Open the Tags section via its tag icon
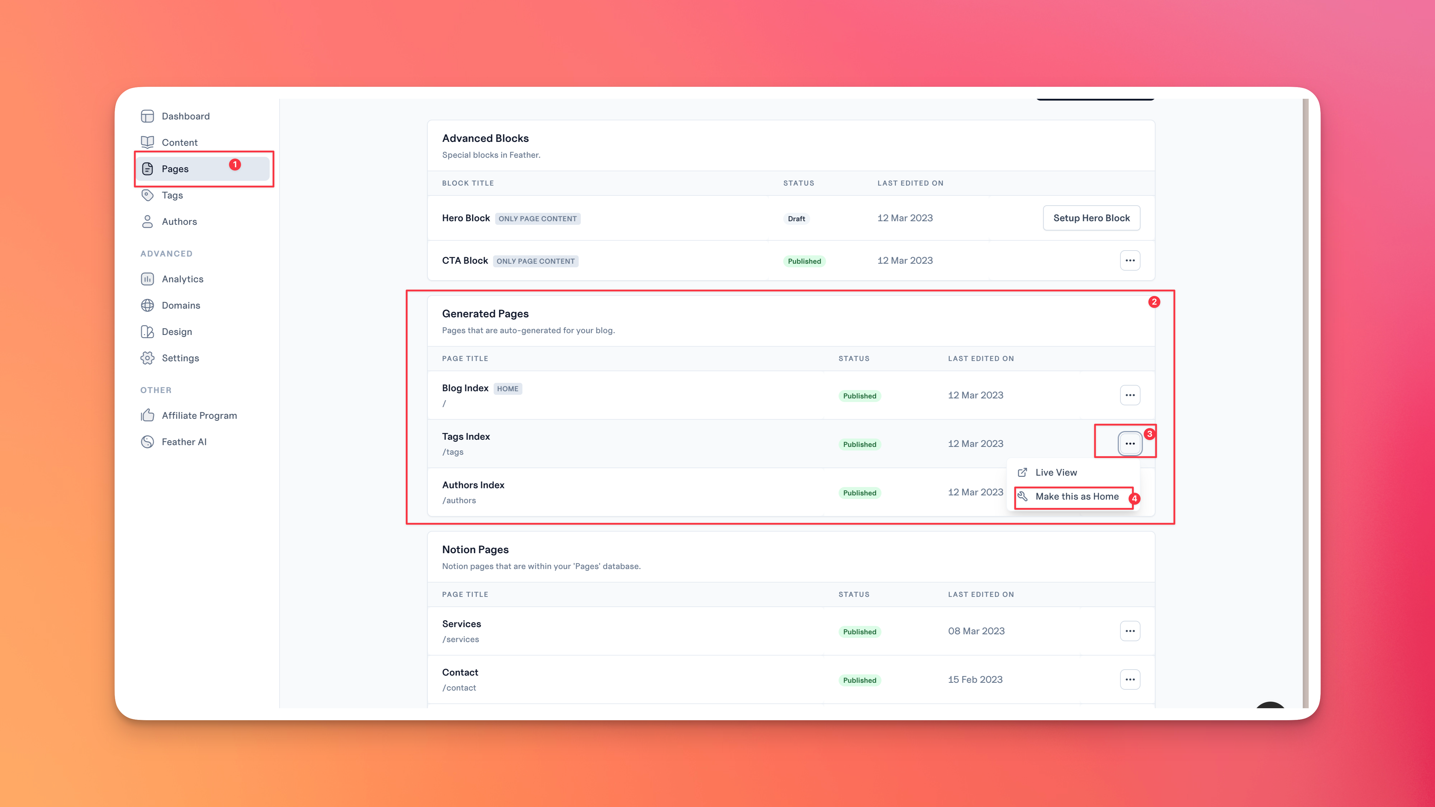The width and height of the screenshot is (1435, 807). pyautogui.click(x=148, y=195)
